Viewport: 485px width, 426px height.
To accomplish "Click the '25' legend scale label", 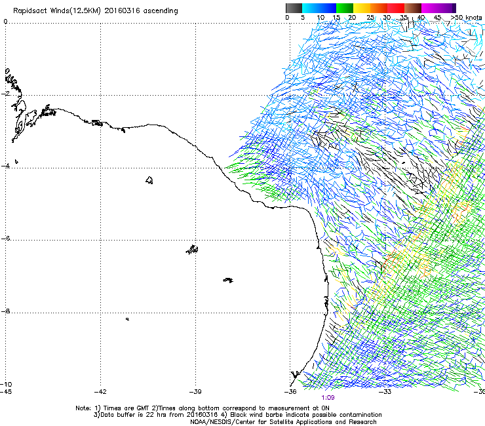I will pyautogui.click(x=370, y=17).
